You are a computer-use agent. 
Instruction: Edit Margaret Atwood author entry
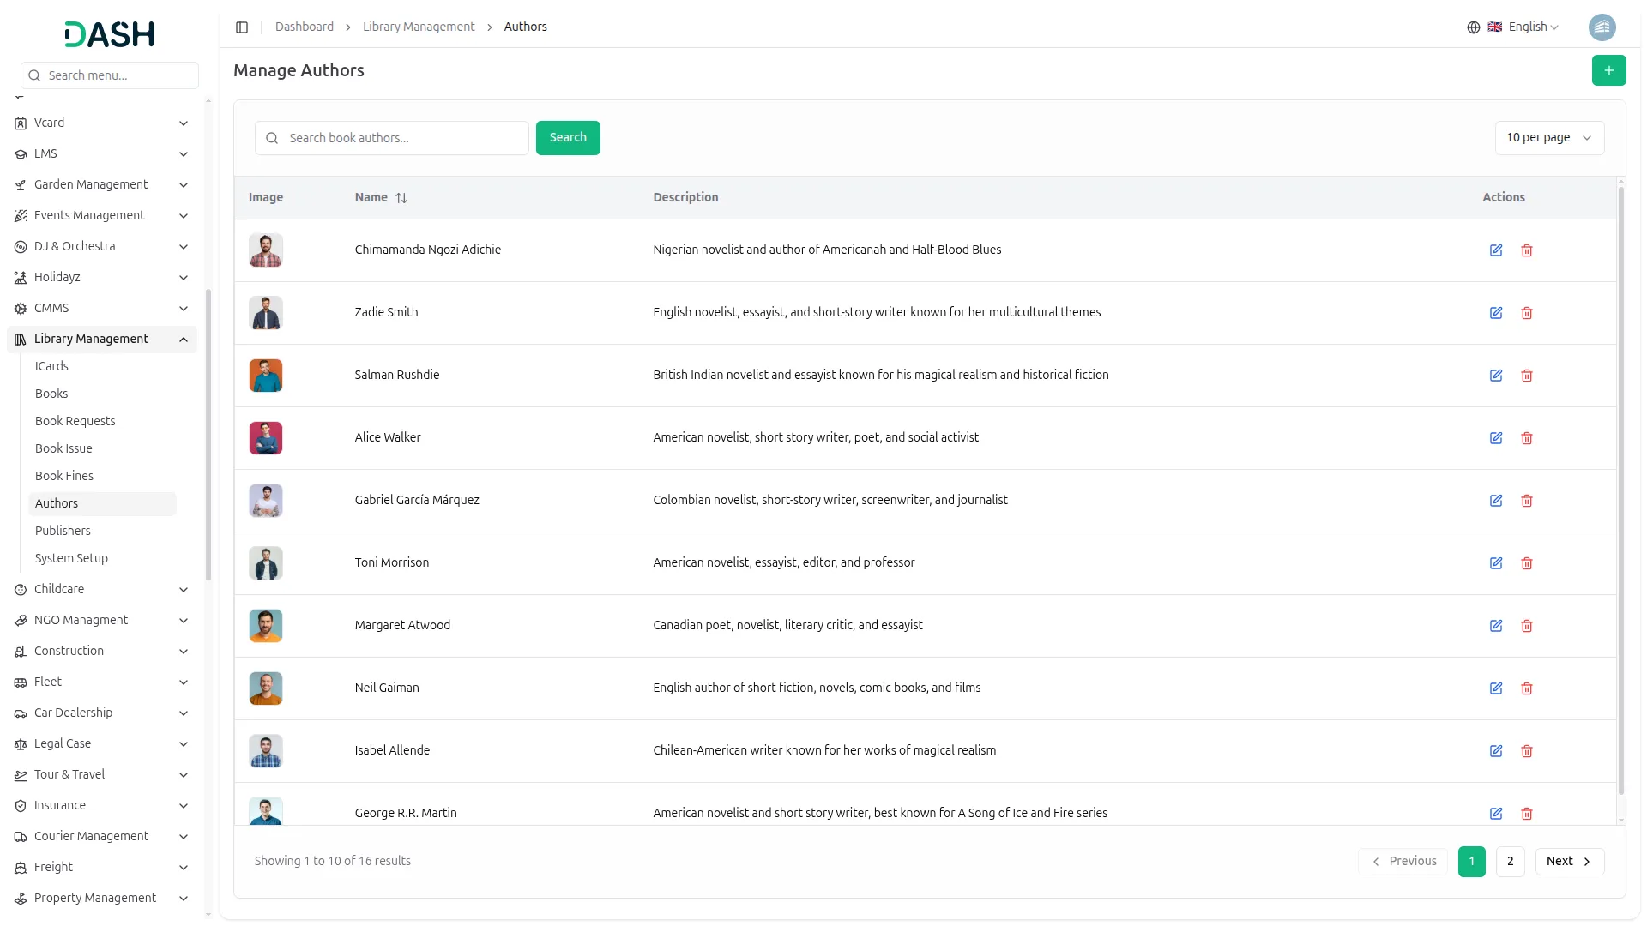pyautogui.click(x=1496, y=626)
